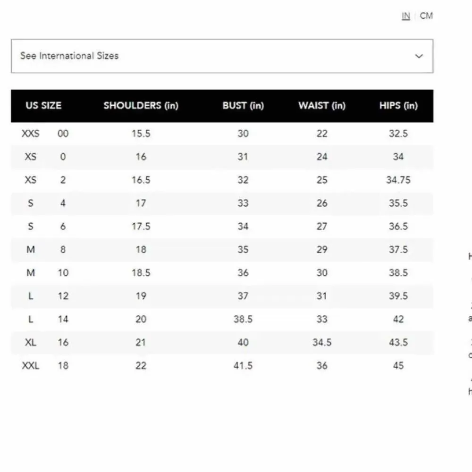Image resolution: width=472 pixels, height=472 pixels.
Task: Click the numeric size 00 cell
Action: [63, 134]
